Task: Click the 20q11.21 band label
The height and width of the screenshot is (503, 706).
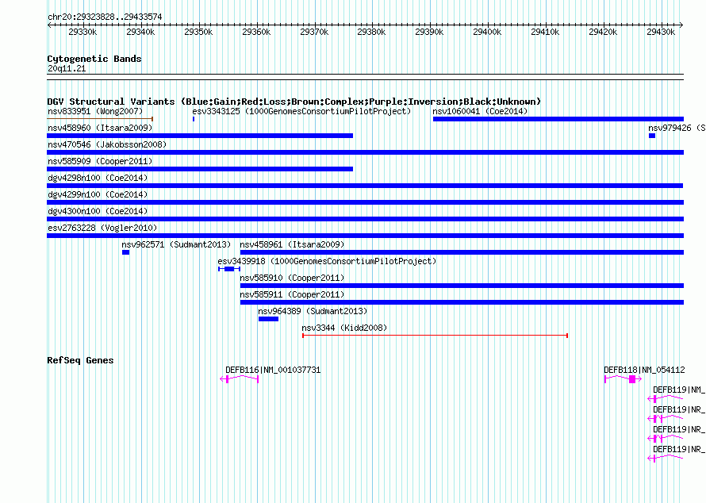Action: (x=67, y=68)
